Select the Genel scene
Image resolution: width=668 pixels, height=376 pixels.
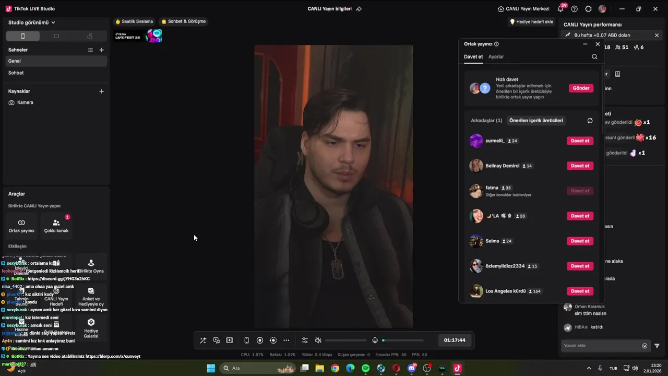click(55, 61)
